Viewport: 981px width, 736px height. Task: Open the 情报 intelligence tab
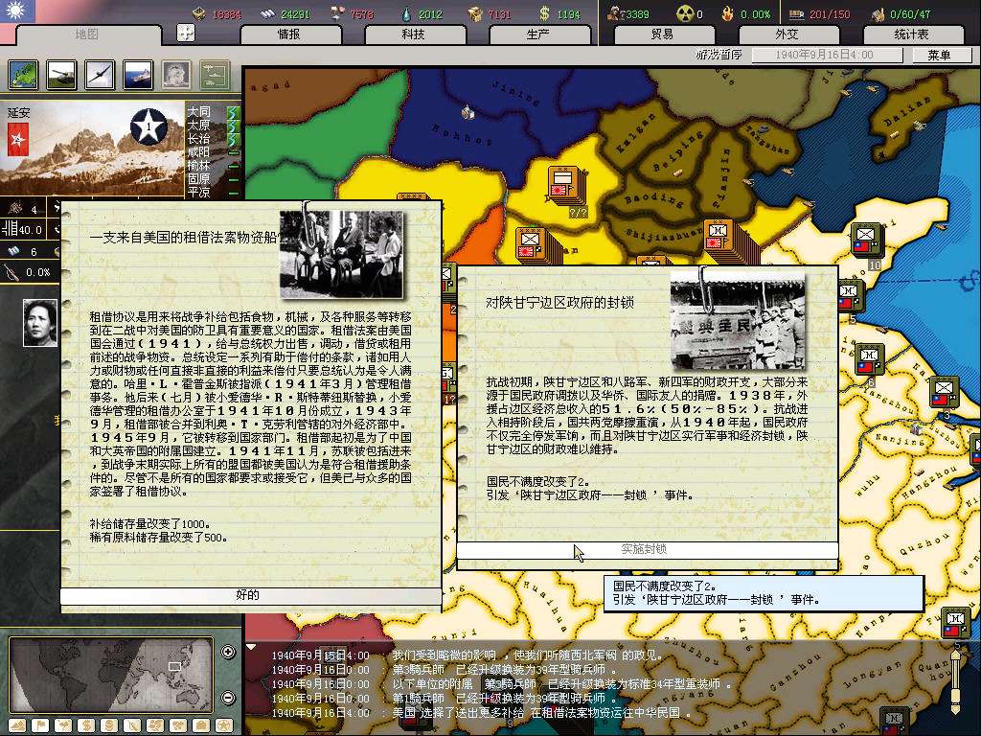click(x=289, y=34)
